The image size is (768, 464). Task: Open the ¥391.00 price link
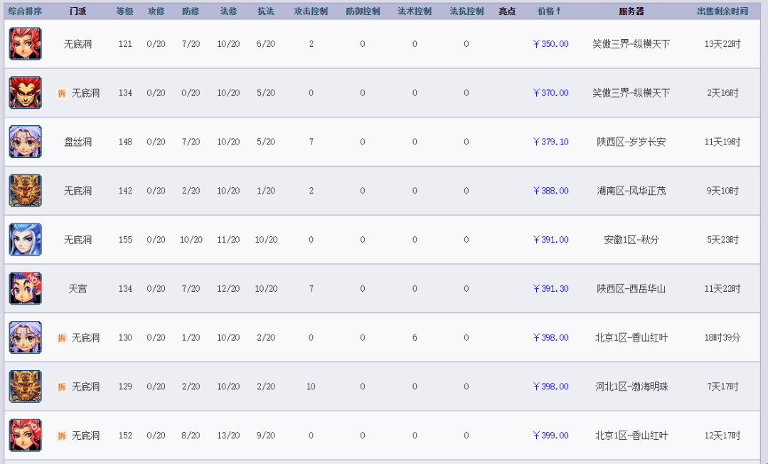click(550, 240)
